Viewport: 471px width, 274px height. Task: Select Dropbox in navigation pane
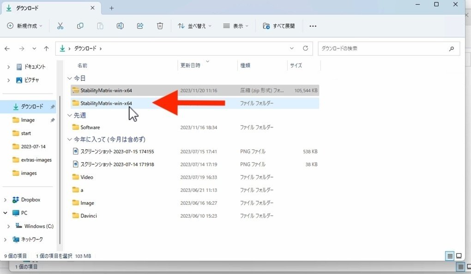[x=26, y=200]
